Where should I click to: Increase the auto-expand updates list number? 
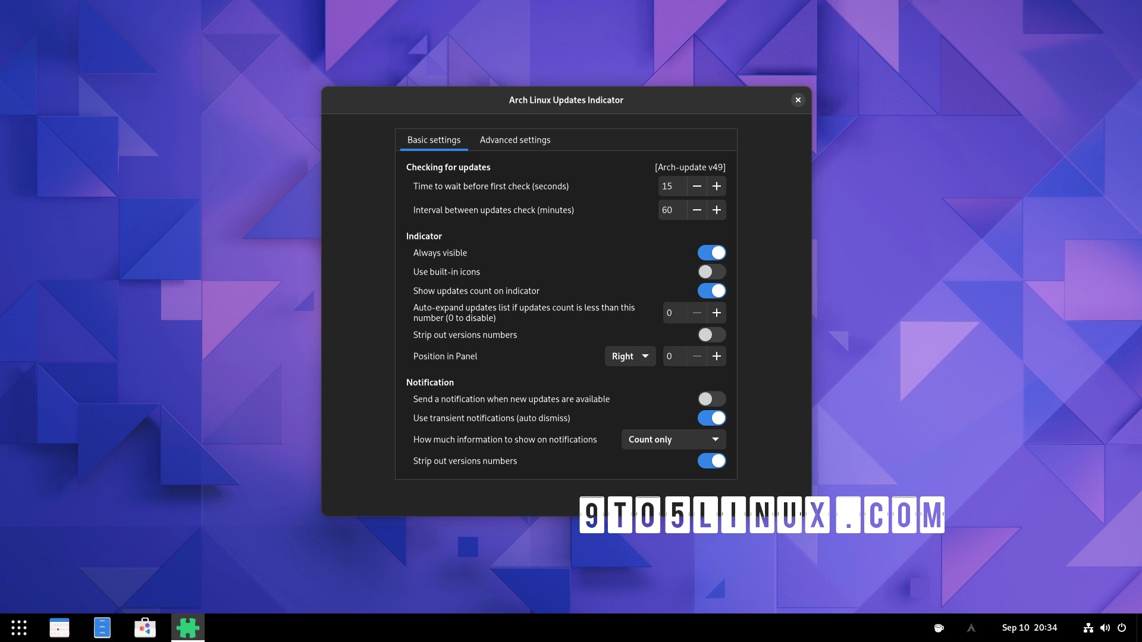pos(717,313)
